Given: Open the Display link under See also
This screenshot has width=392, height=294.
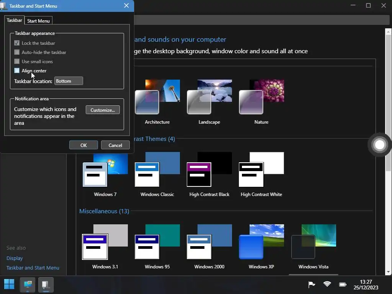Looking at the screenshot, I should (x=15, y=258).
